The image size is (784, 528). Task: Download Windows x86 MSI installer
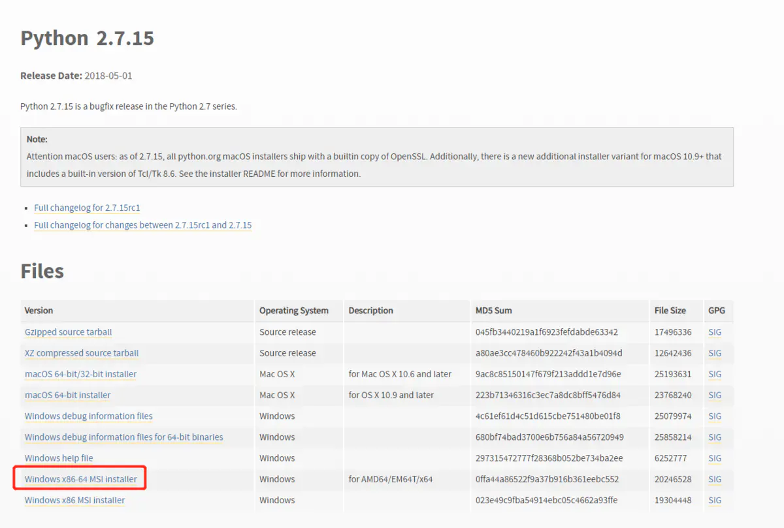[74, 500]
